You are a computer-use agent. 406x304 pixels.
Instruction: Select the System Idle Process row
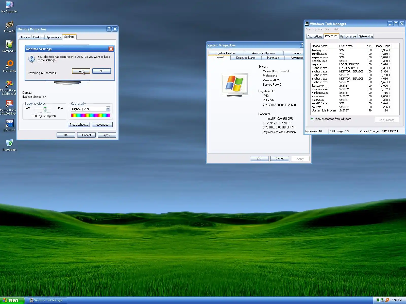pos(351,110)
